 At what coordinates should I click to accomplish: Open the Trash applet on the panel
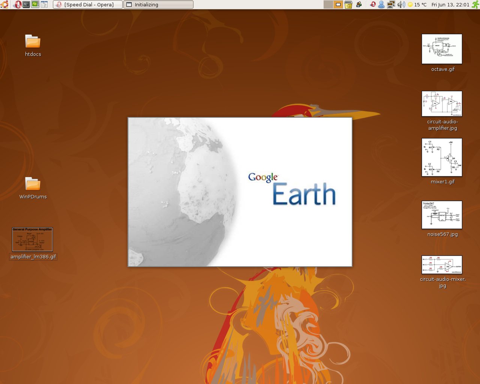pyautogui.click(x=347, y=5)
